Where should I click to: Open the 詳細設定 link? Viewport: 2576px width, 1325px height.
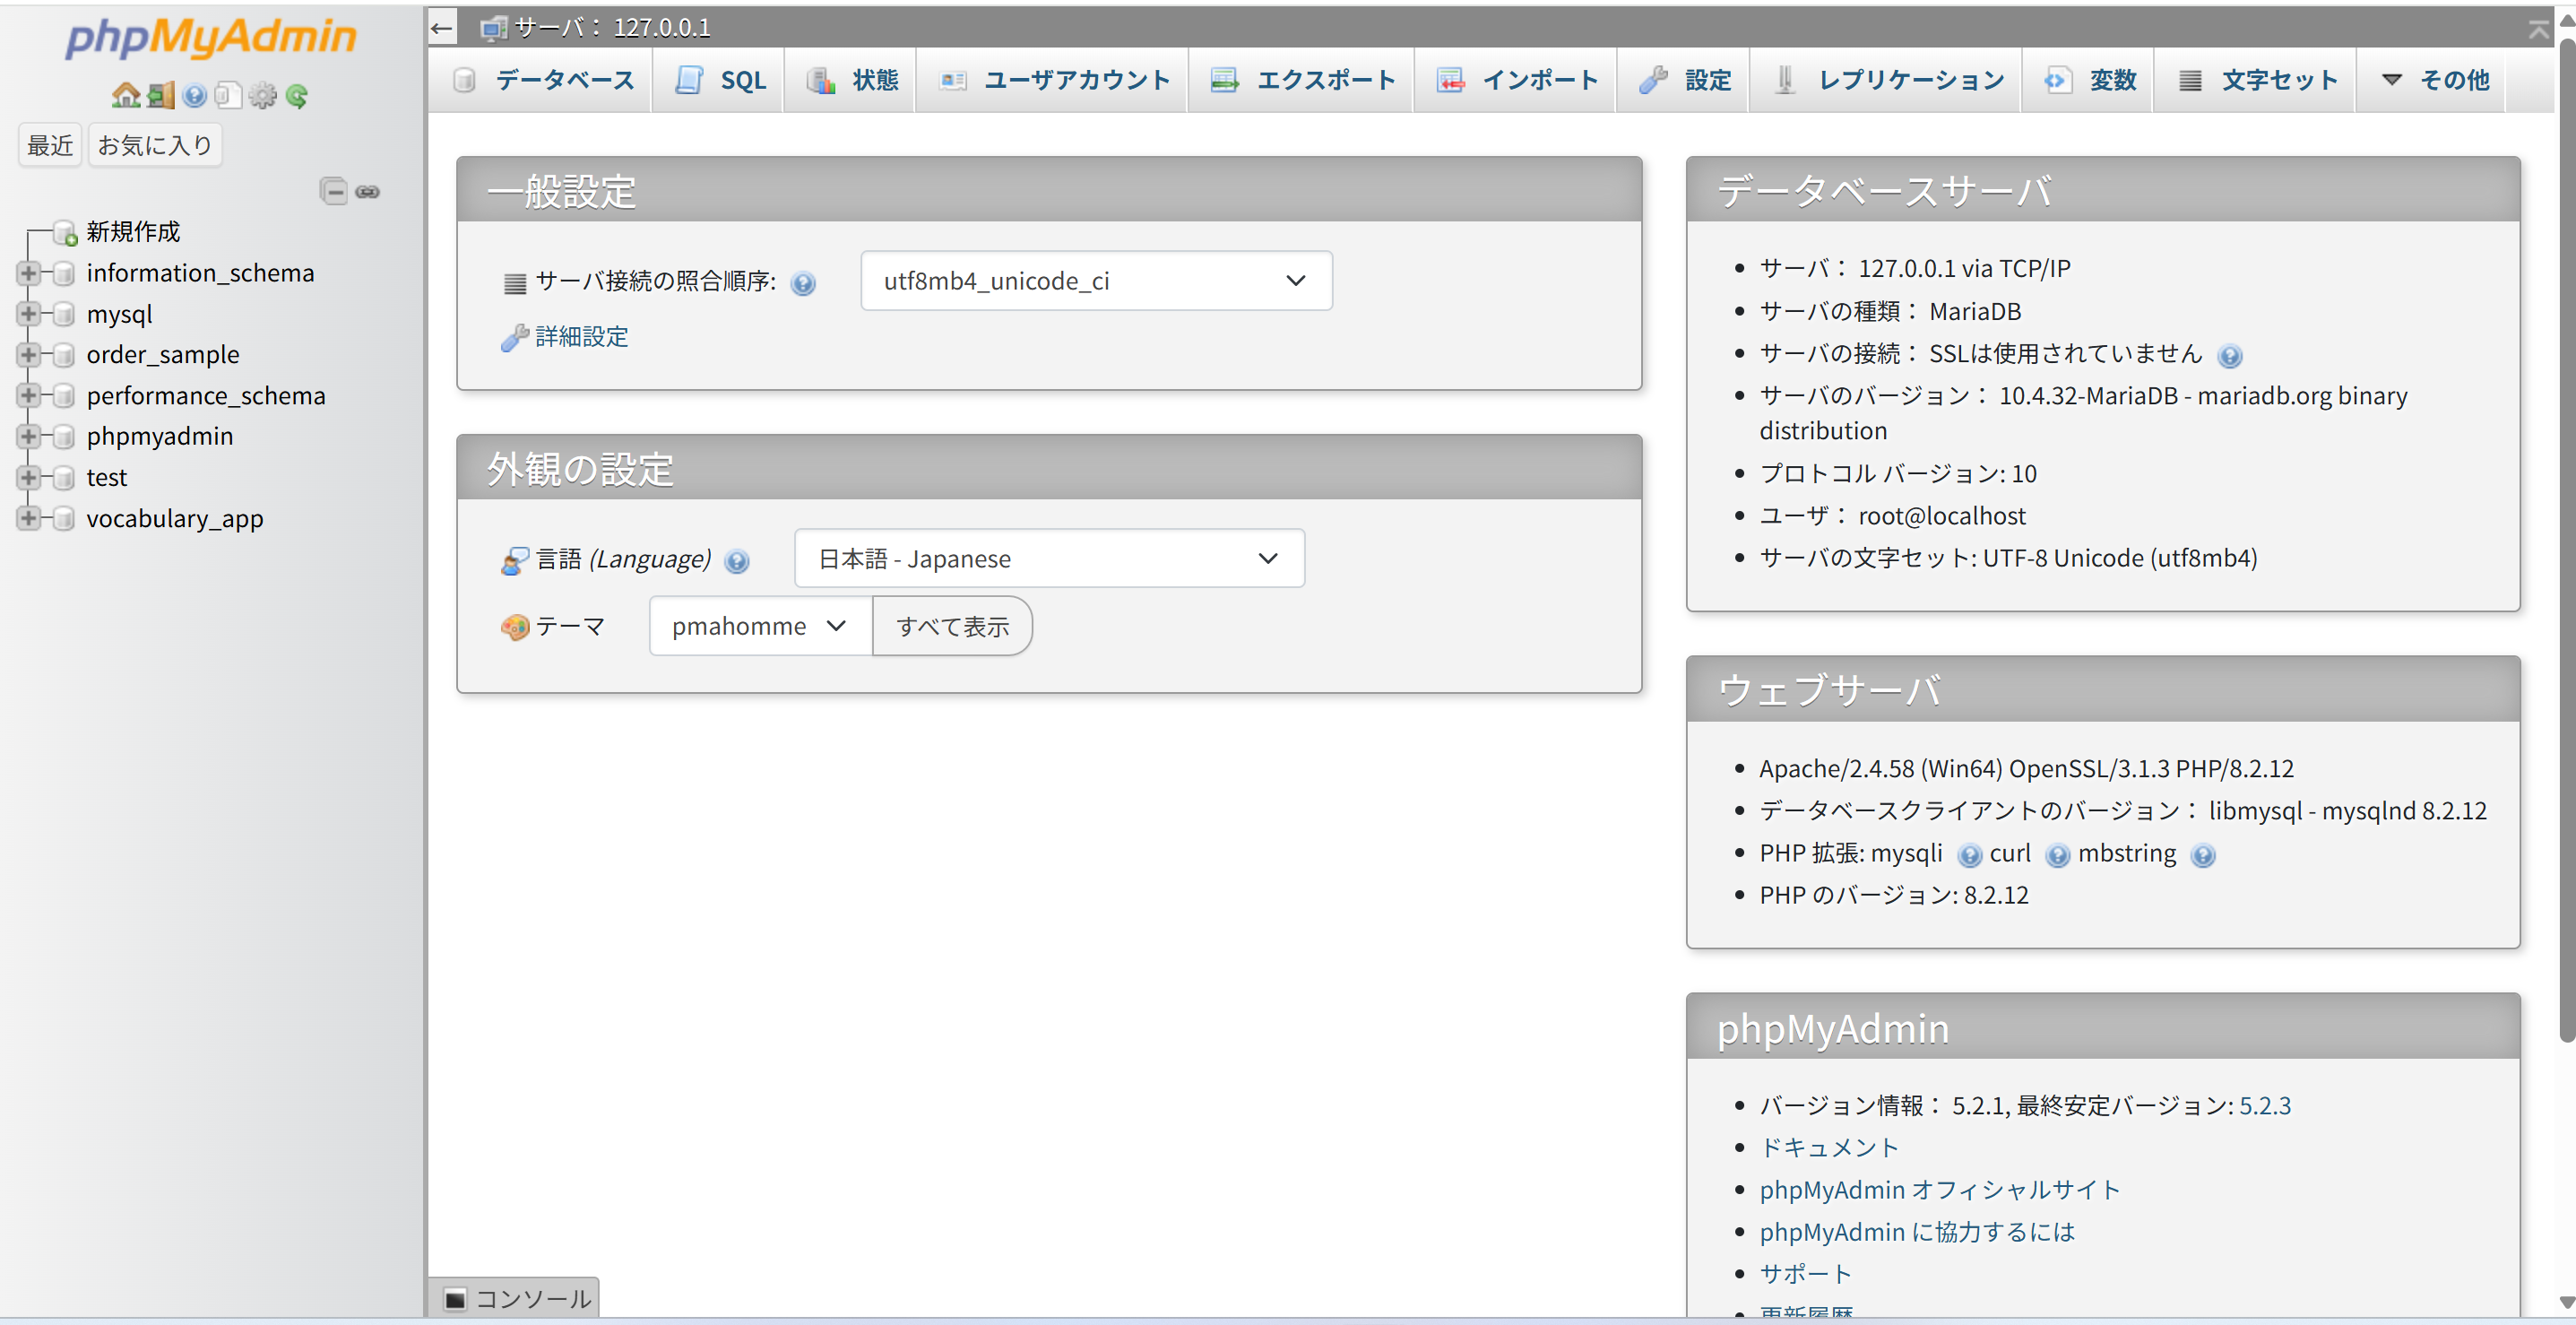tap(582, 337)
